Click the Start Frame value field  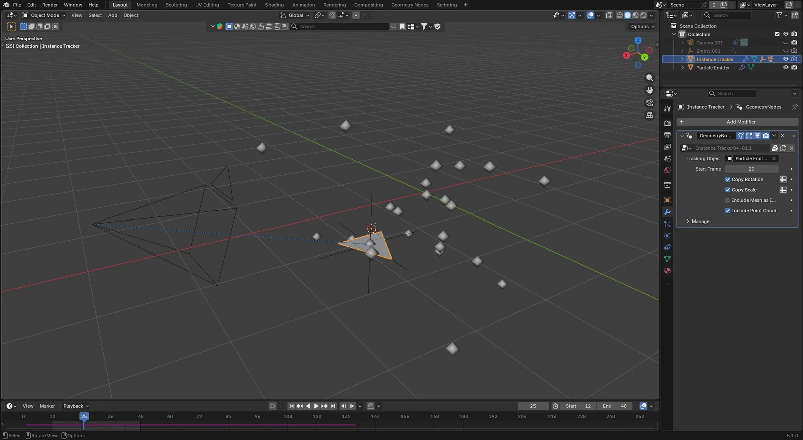tap(751, 169)
